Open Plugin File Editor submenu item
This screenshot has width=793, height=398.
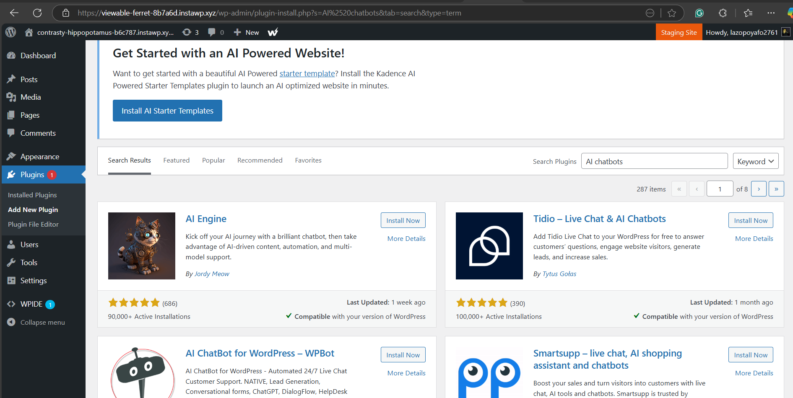point(33,225)
